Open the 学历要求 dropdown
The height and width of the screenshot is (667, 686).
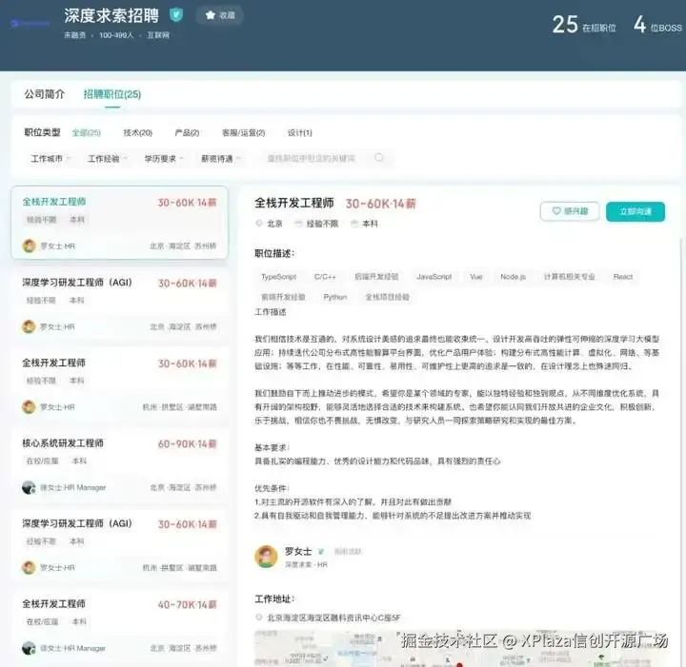click(x=164, y=159)
